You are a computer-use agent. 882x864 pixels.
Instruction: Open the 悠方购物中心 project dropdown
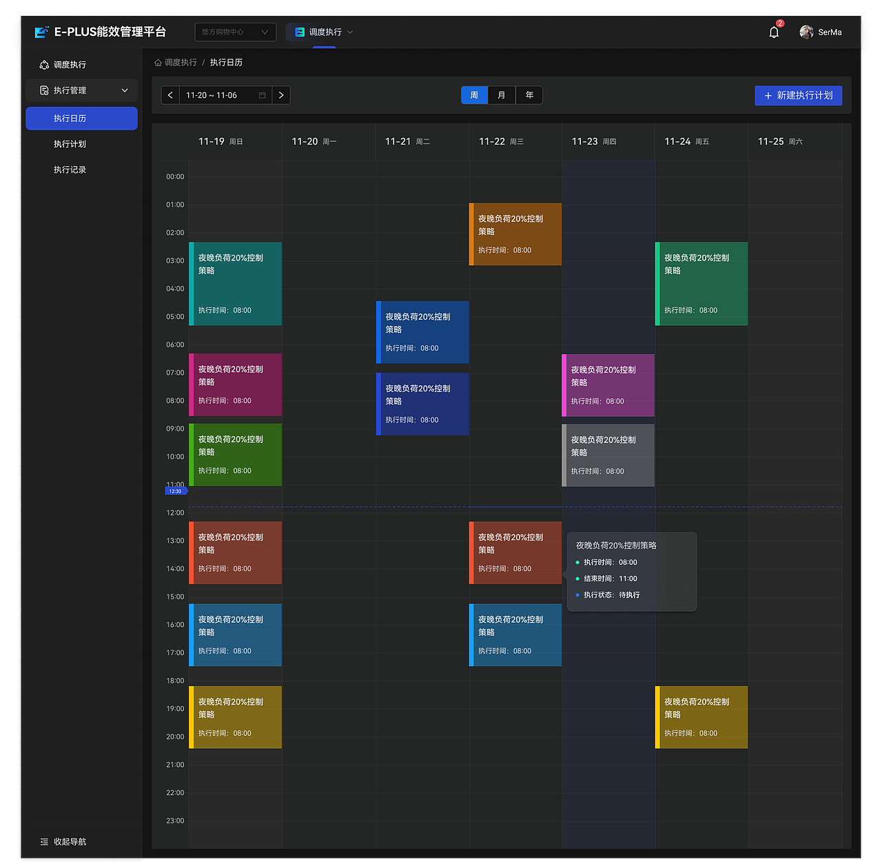236,32
